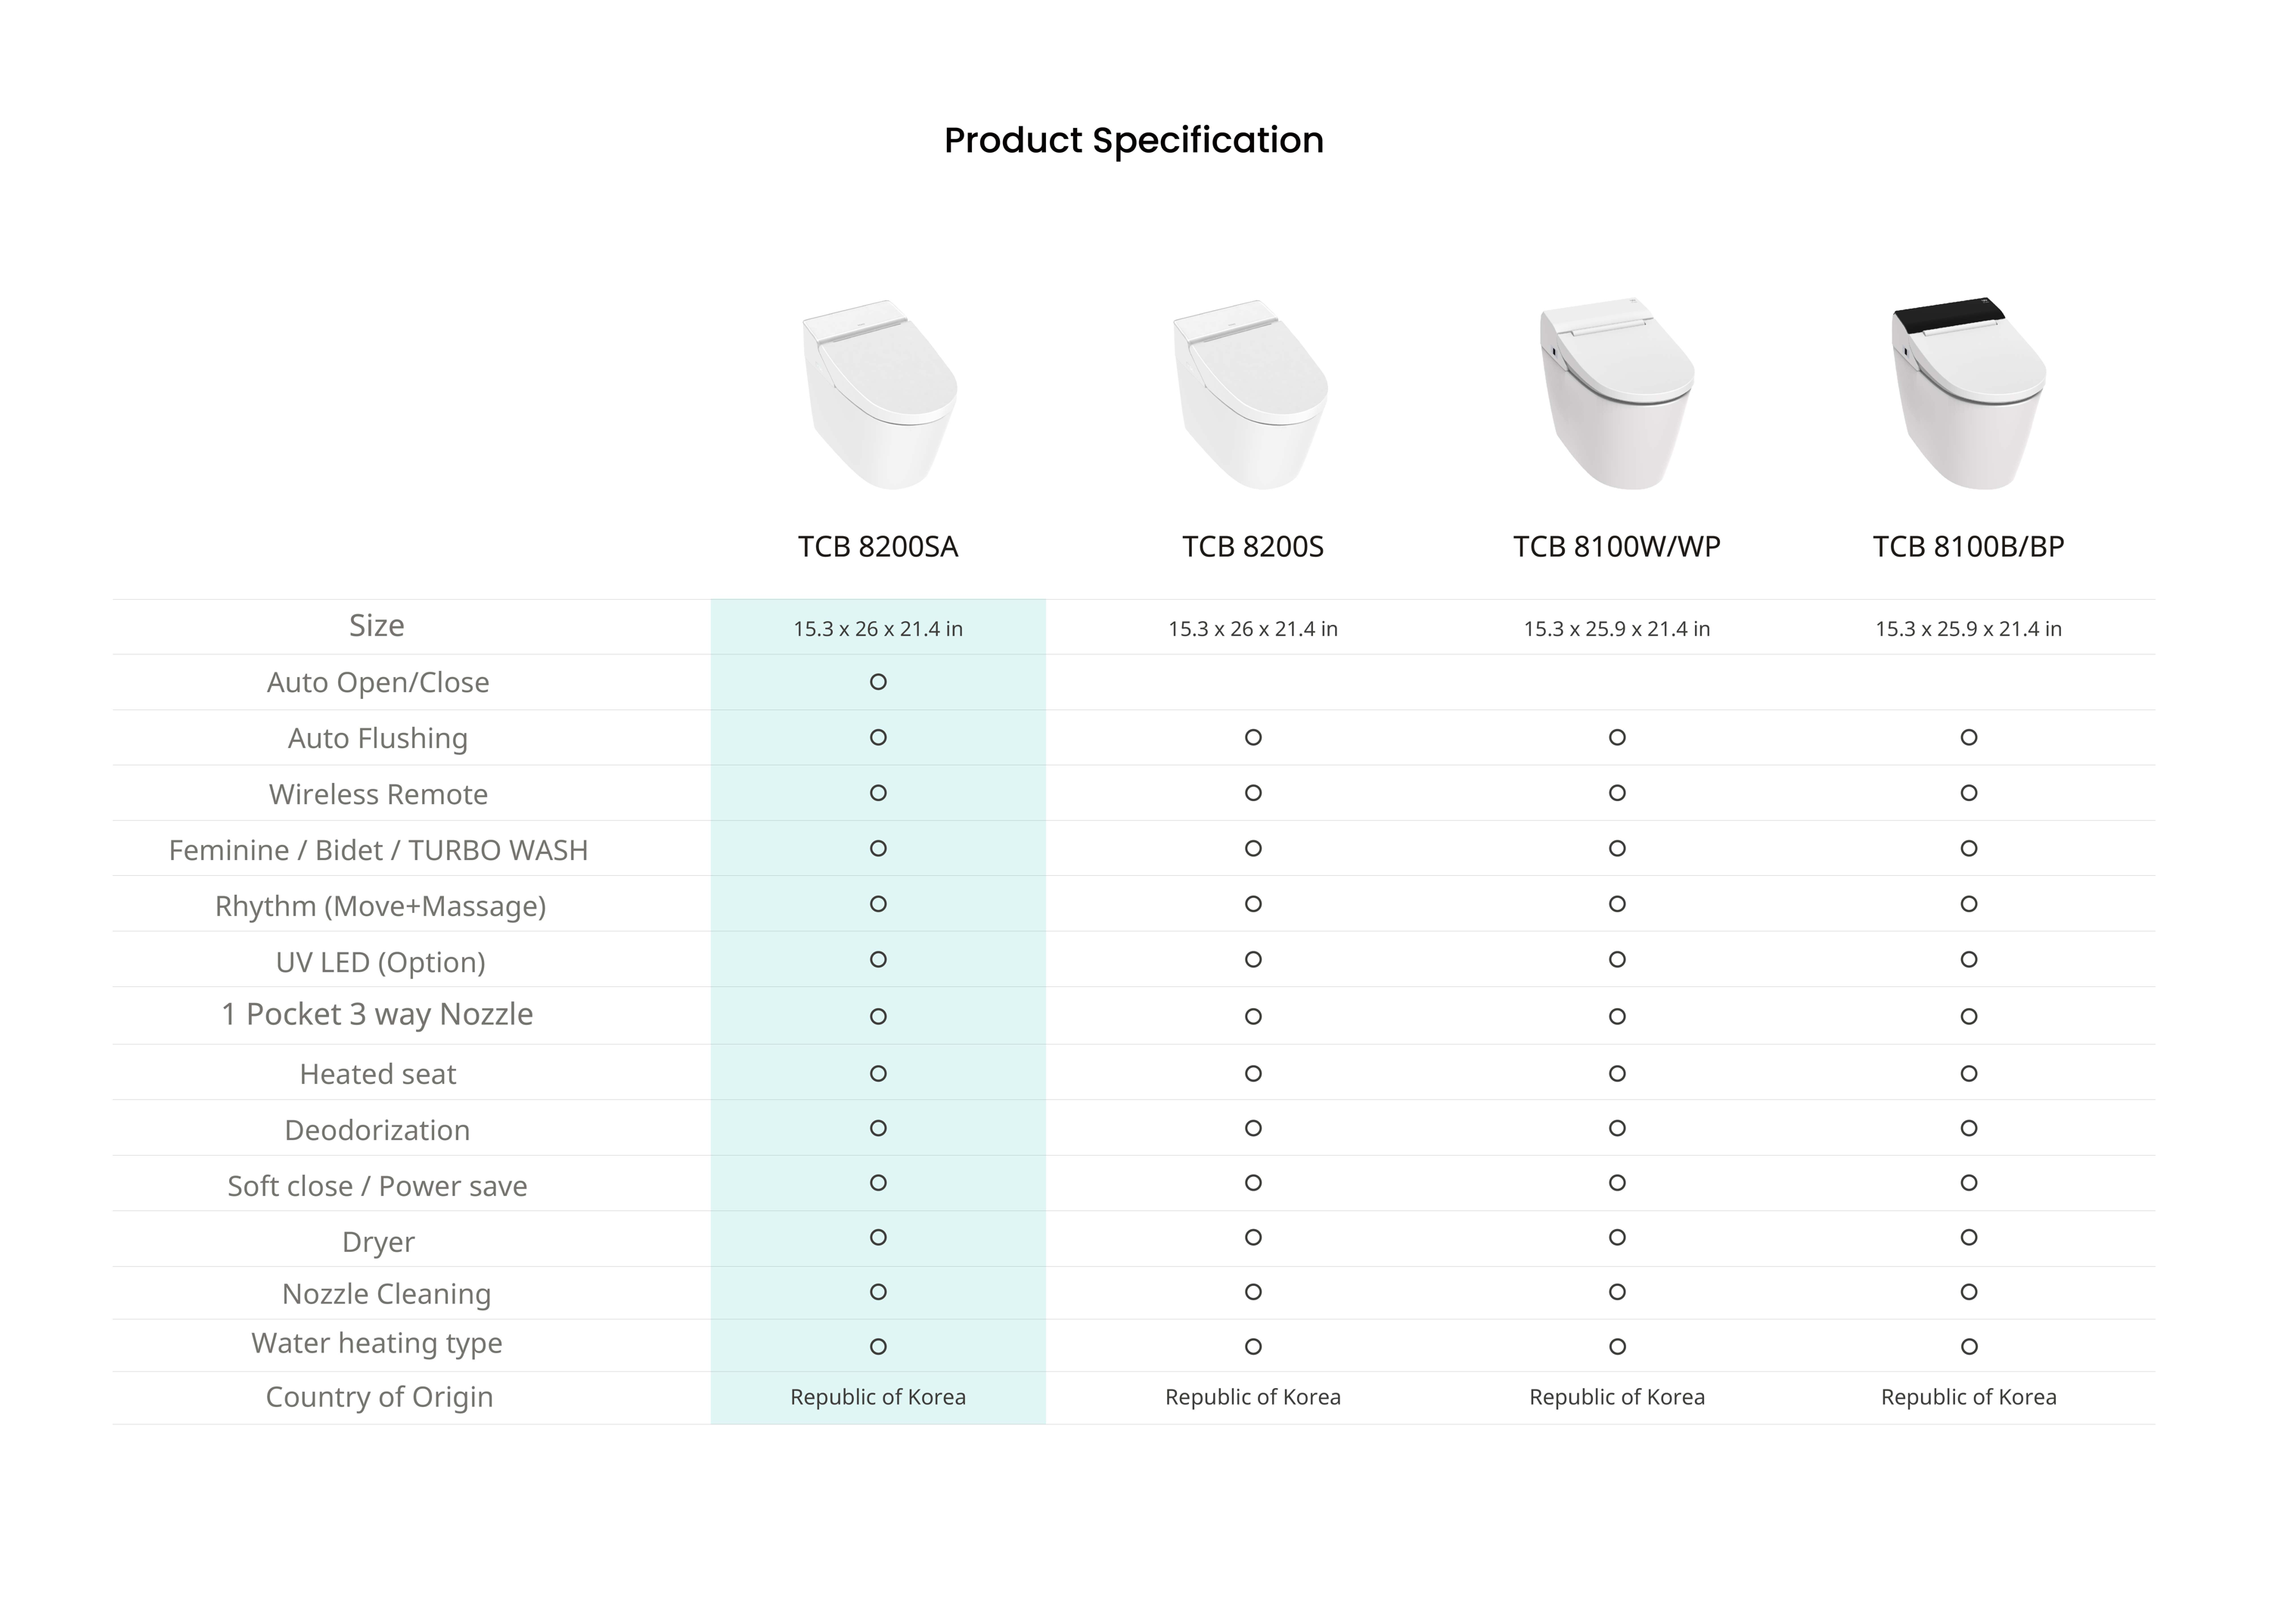The width and height of the screenshot is (2269, 1624).
Task: Click the TCB 8200SA model name
Action: click(x=878, y=547)
